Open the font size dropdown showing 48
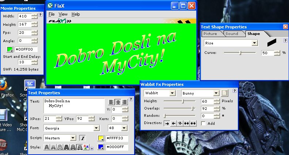The width and height of the screenshot is (289, 155). pyautogui.click(x=125, y=128)
